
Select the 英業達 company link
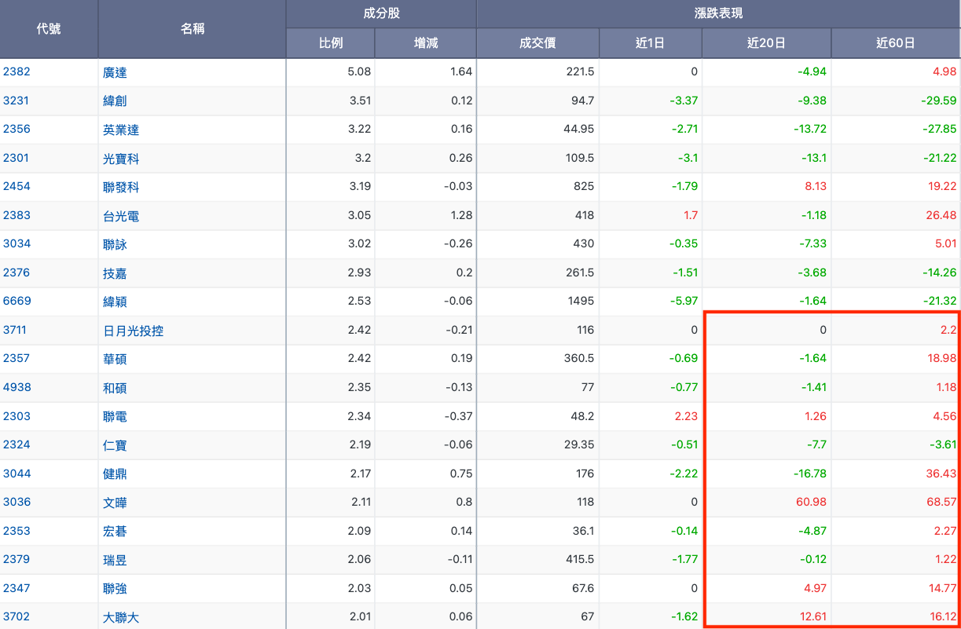pyautogui.click(x=121, y=130)
